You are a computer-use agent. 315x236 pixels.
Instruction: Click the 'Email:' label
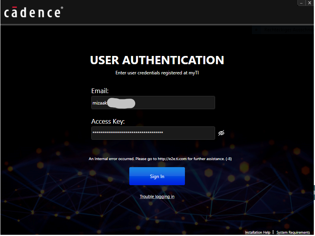[100, 91]
